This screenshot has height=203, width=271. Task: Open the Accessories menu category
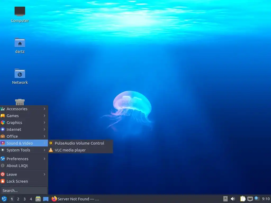point(24,109)
